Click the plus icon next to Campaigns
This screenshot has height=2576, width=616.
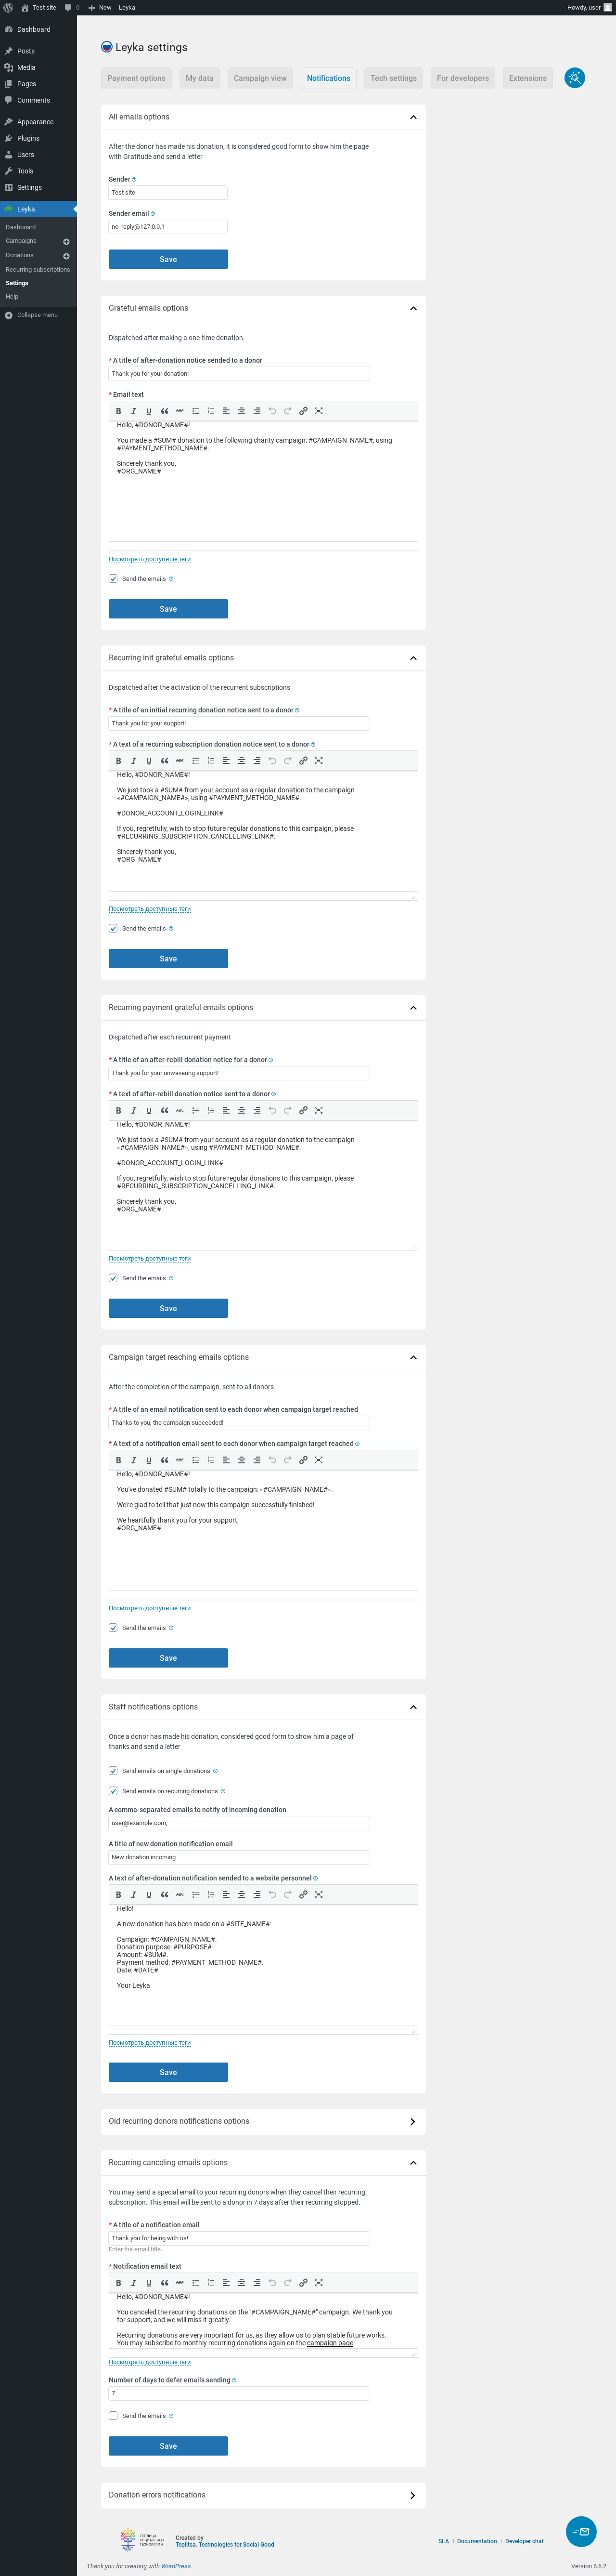click(66, 241)
